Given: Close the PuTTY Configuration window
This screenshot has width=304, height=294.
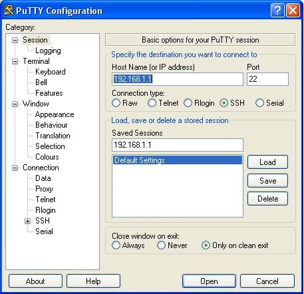Looking at the screenshot, I should (293, 10).
